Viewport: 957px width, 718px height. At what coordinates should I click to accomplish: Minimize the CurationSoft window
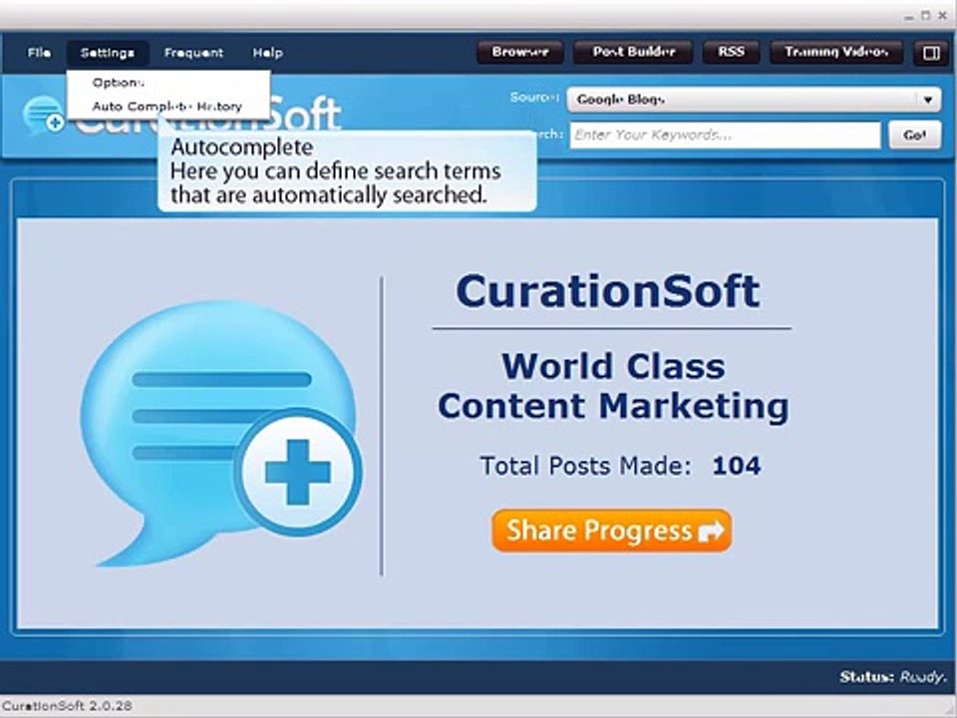[910, 17]
